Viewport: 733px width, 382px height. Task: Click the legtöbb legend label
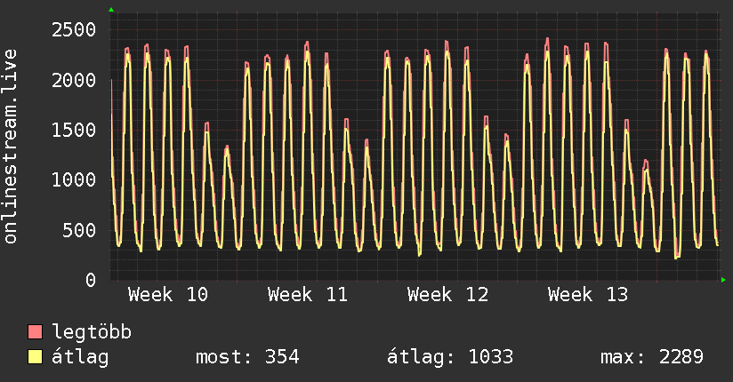(x=92, y=332)
